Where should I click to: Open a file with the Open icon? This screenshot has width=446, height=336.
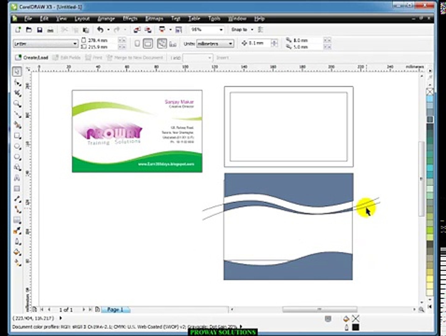(29, 30)
